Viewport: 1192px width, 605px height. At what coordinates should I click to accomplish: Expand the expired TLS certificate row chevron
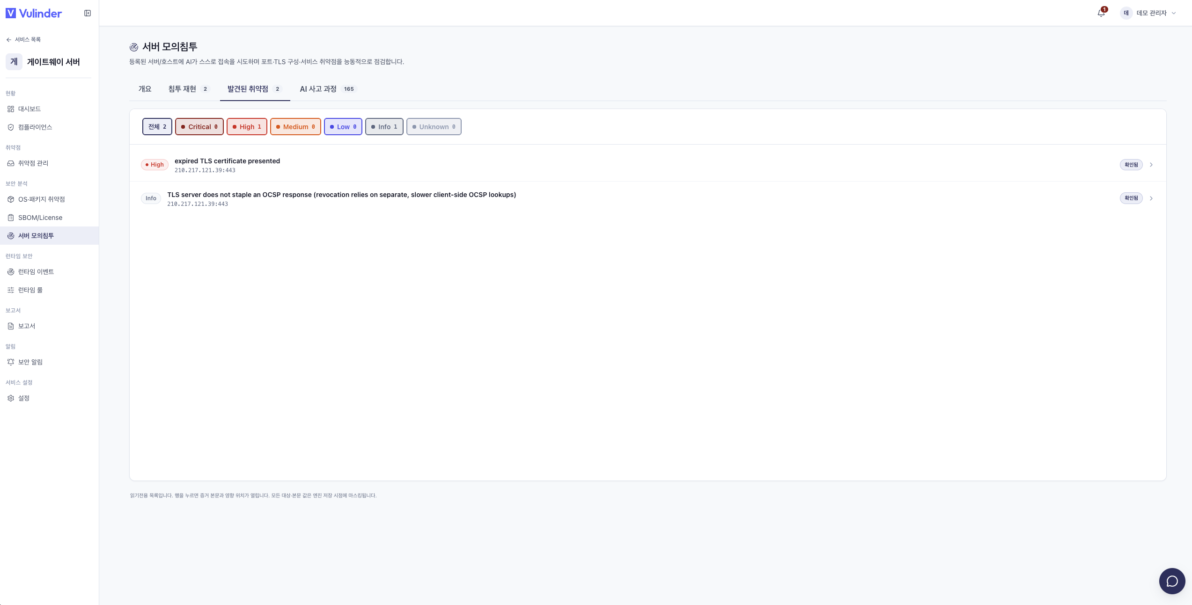tap(1151, 165)
